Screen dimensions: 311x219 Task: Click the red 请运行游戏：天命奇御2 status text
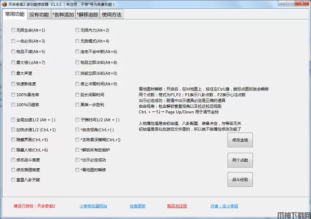(x=35, y=206)
